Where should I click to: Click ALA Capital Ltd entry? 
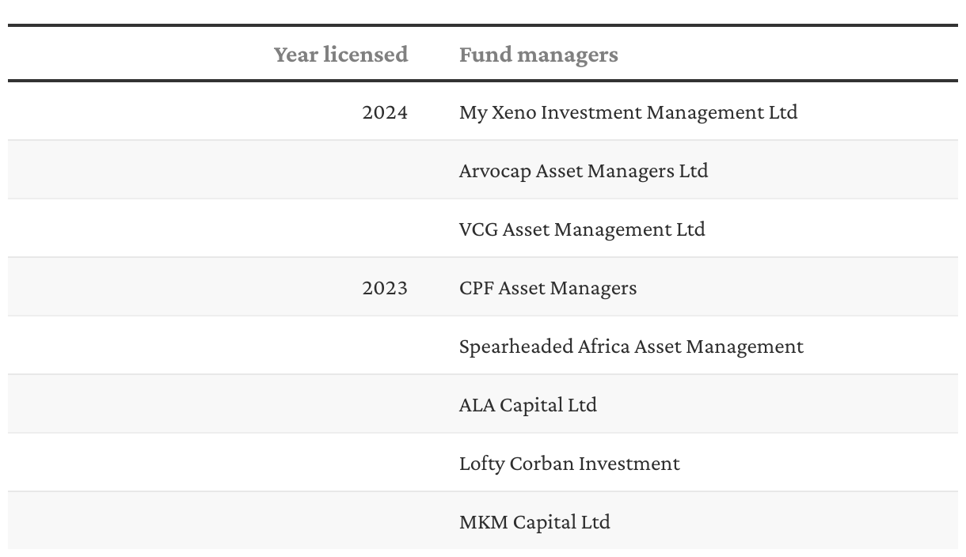click(x=528, y=405)
